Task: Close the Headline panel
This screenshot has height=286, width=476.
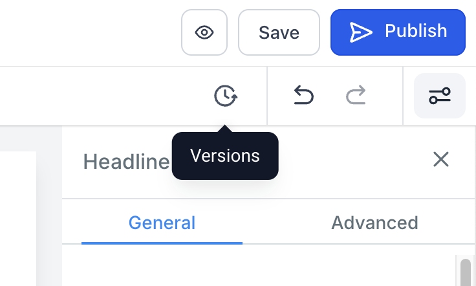Action: tap(441, 159)
